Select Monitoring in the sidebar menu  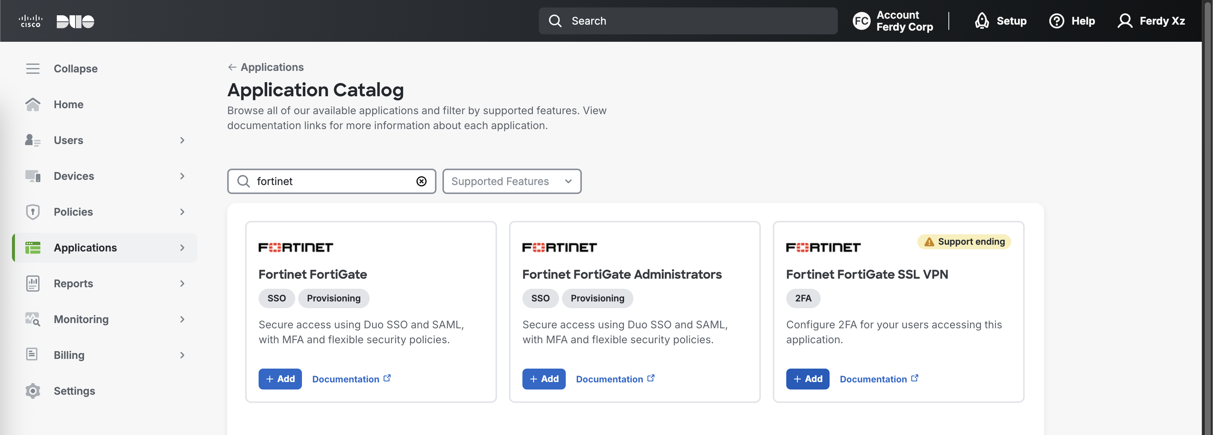(81, 319)
